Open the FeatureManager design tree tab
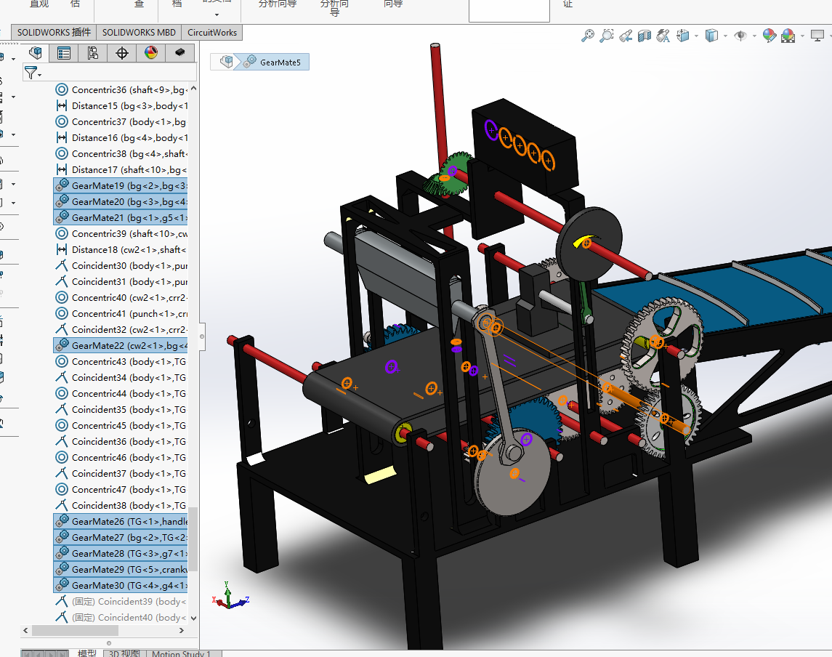832x657 pixels. point(35,53)
